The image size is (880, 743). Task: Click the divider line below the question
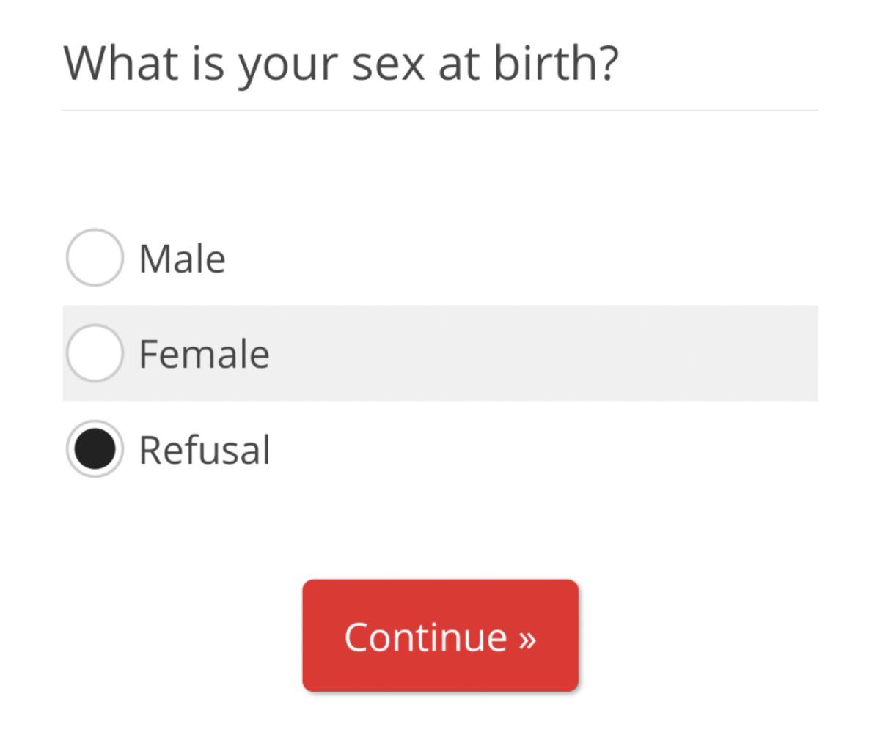point(440,111)
